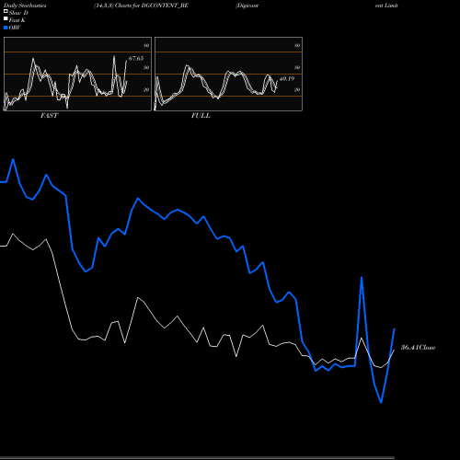Click the horizontal bar at chart bottom
460x460 pixels.
pyautogui.click(x=197, y=458)
